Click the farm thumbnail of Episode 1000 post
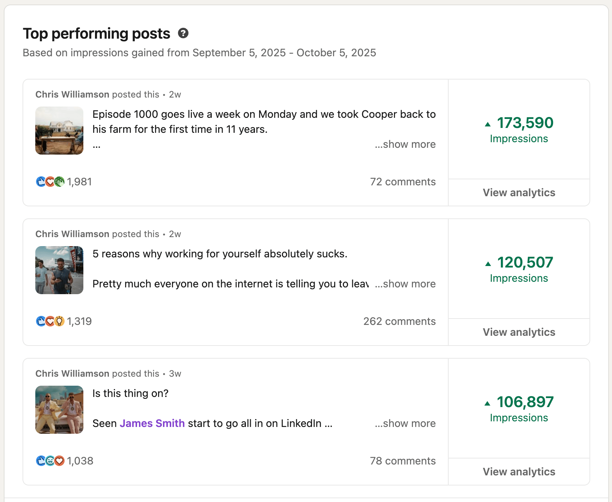 (59, 131)
